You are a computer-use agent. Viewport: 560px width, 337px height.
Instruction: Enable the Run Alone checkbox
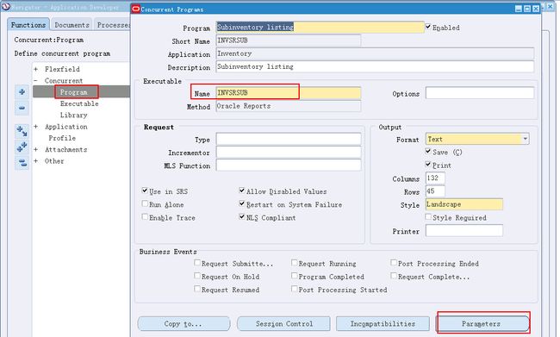pyautogui.click(x=145, y=203)
